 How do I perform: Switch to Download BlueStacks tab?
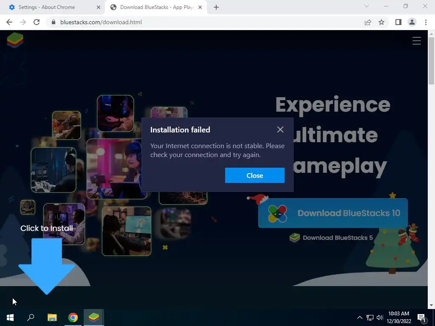pos(157,7)
